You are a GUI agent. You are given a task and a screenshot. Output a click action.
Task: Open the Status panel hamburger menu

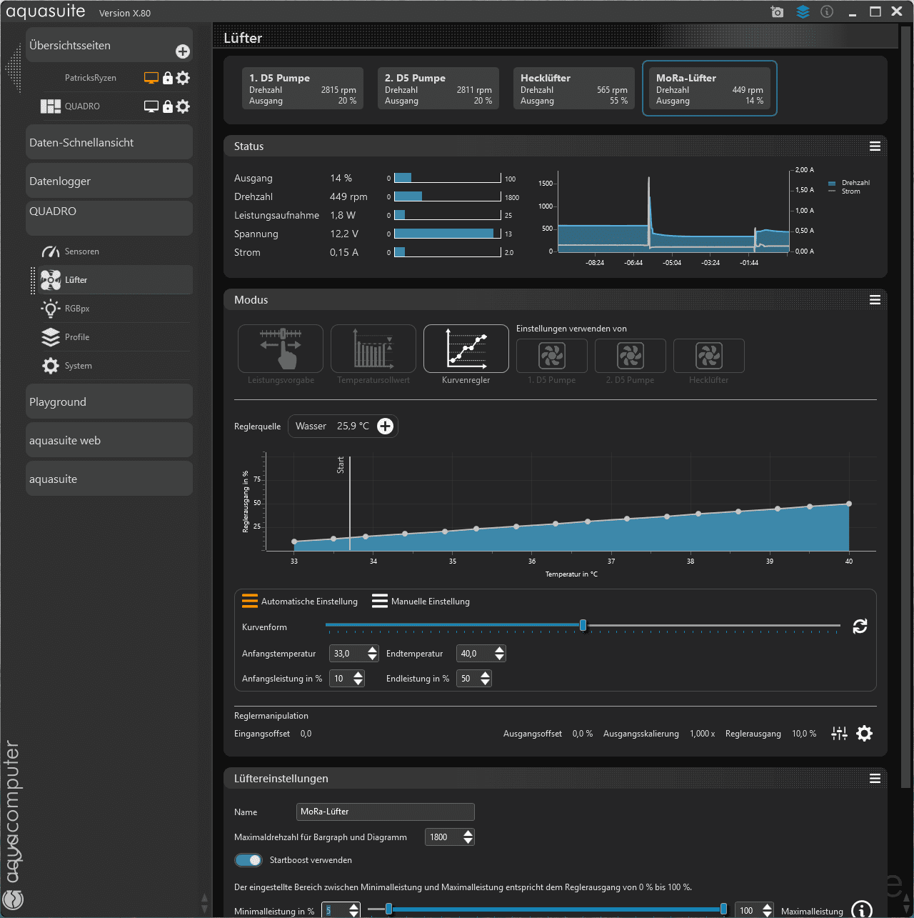coord(875,146)
